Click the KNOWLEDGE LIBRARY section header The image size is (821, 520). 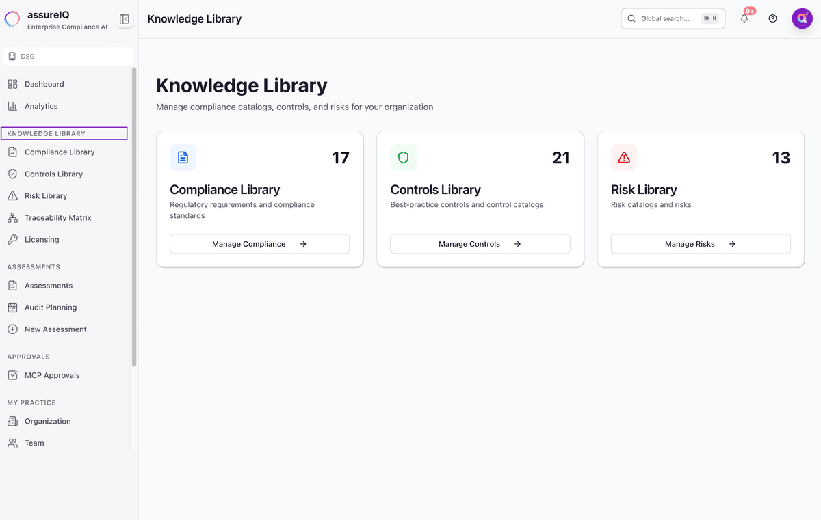(x=47, y=133)
